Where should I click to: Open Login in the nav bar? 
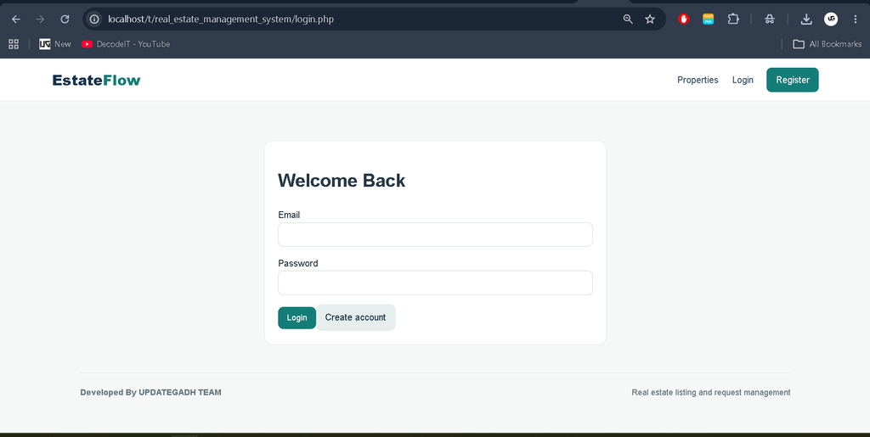pos(743,81)
